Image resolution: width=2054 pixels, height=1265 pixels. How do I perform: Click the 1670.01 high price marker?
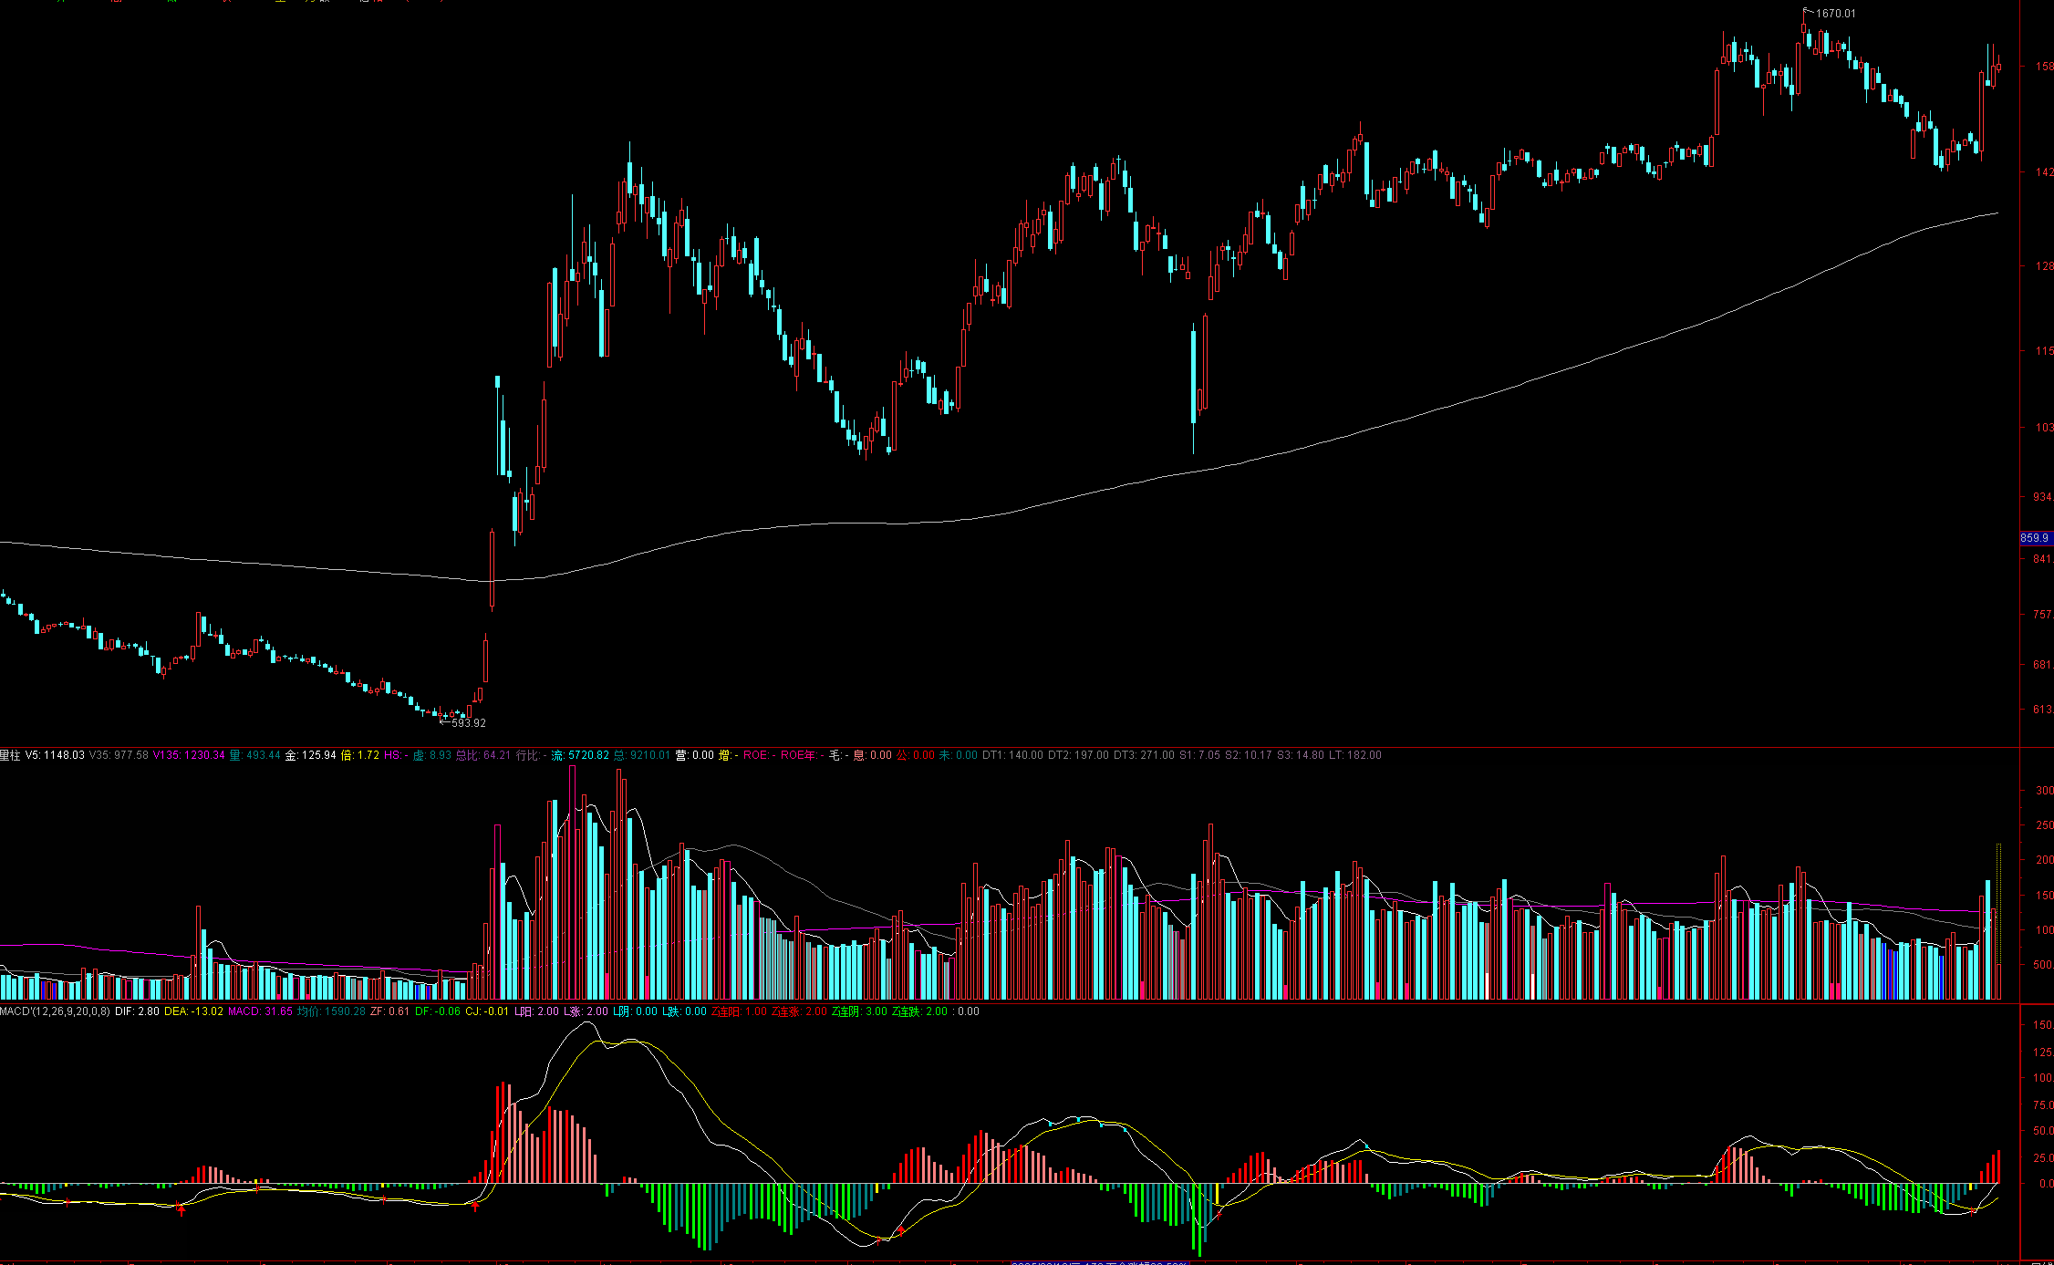(x=1834, y=14)
